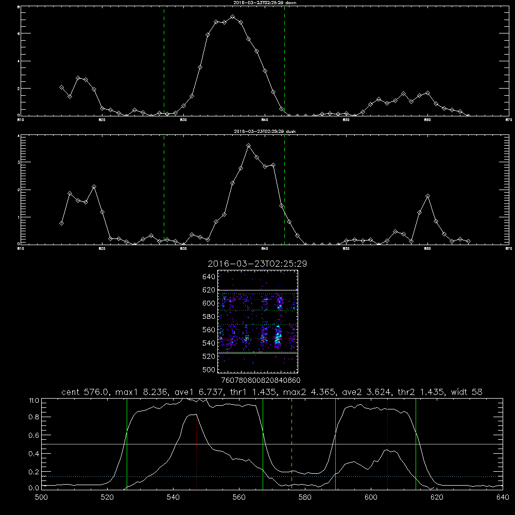The width and height of the screenshot is (515, 515).
Task: Click the left green dashed line in dusk plot
Action: click(x=164, y=190)
